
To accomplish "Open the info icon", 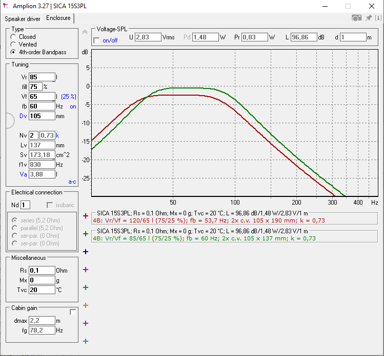I will 378,18.
